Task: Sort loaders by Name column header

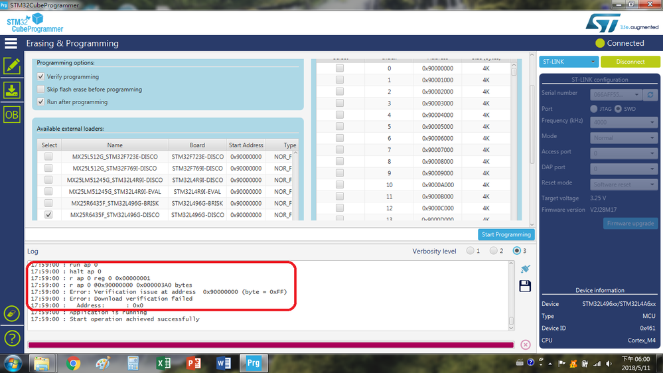Action: pyautogui.click(x=115, y=145)
